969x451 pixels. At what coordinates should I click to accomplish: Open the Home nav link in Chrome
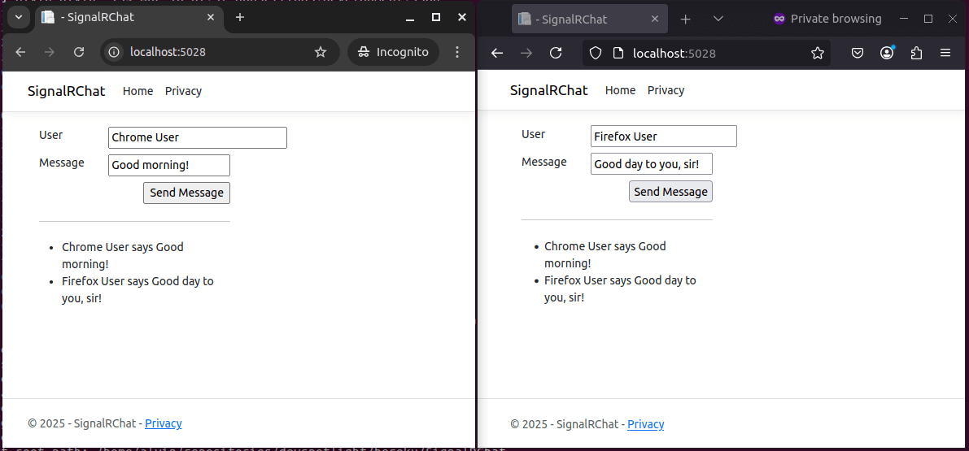point(137,91)
